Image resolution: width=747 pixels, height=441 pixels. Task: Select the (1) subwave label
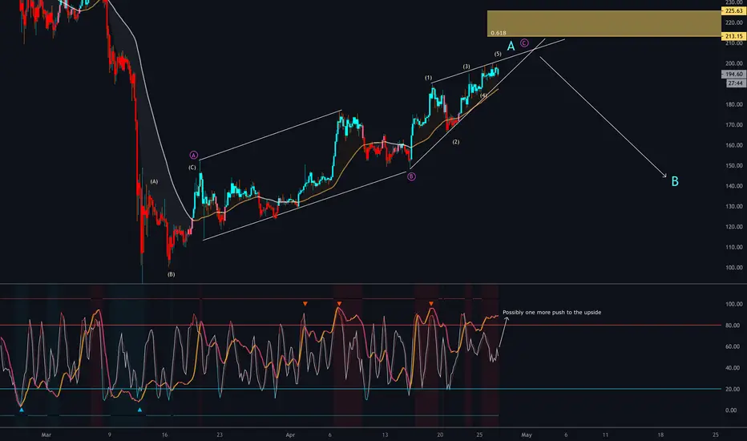(x=428, y=78)
